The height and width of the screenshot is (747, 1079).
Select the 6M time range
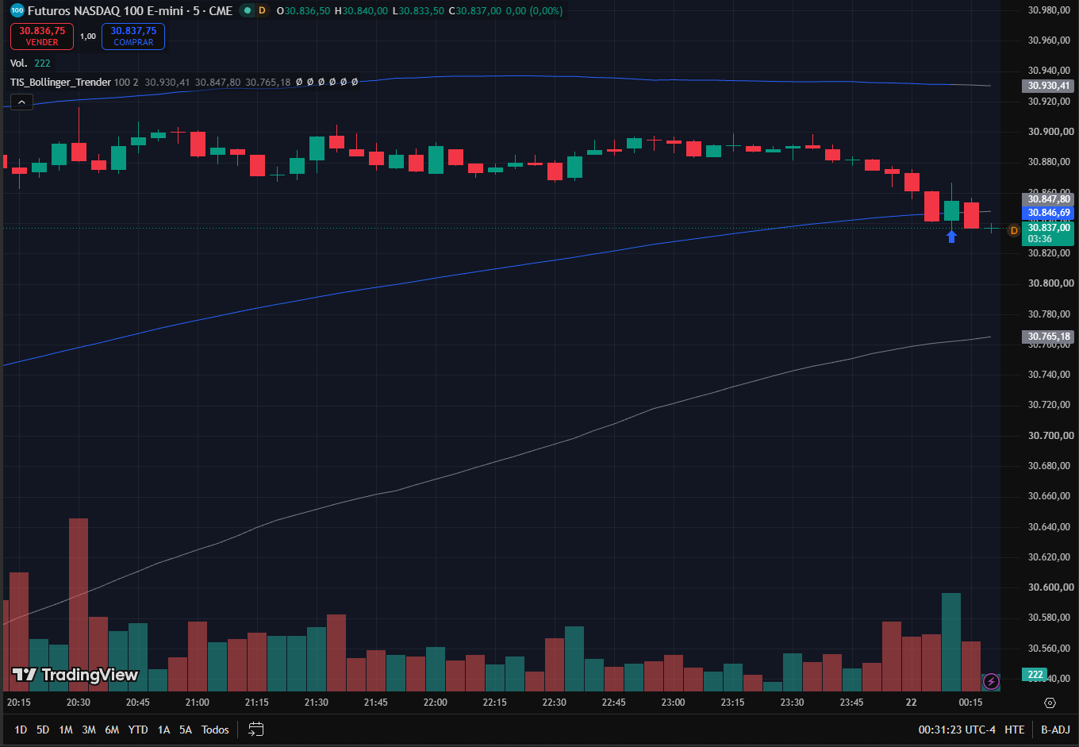click(112, 730)
